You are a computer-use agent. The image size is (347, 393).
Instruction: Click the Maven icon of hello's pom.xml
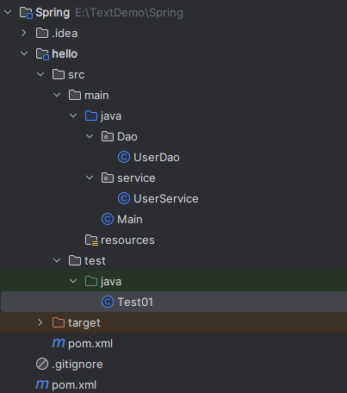(59, 343)
